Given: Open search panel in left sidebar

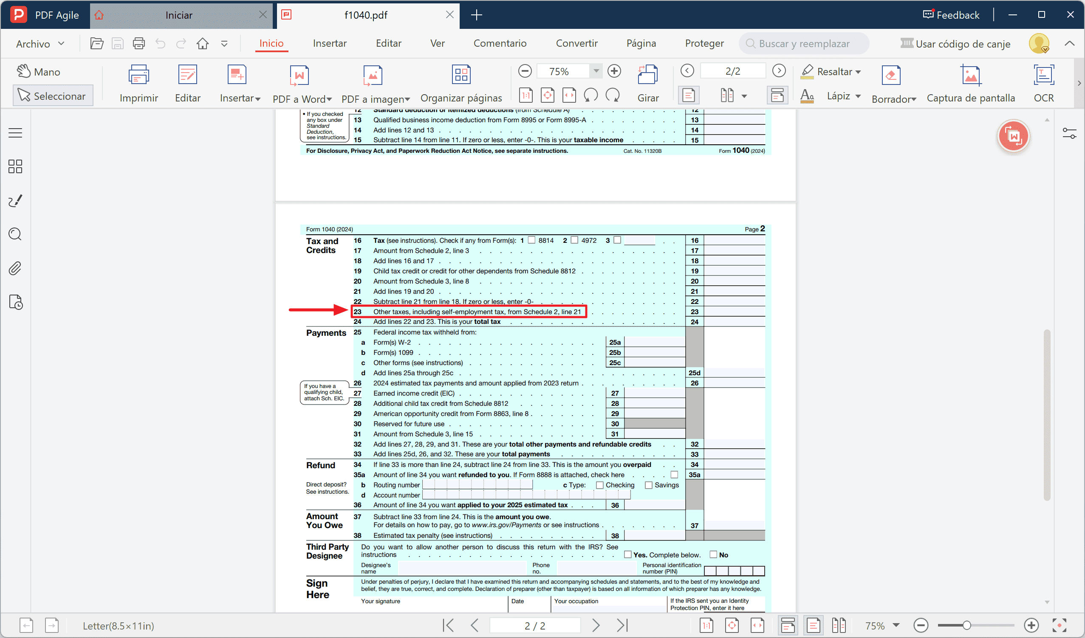Looking at the screenshot, I should tap(15, 234).
